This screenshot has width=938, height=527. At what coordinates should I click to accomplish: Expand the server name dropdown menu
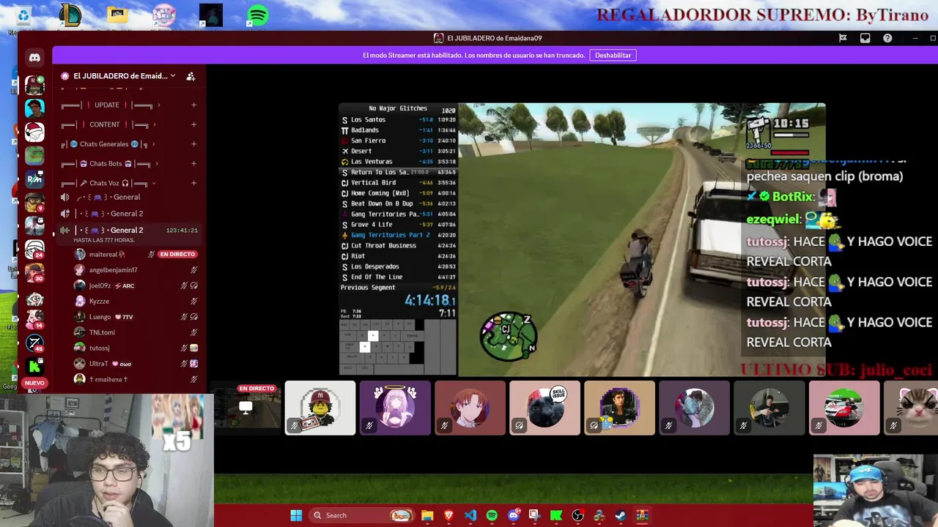[173, 76]
